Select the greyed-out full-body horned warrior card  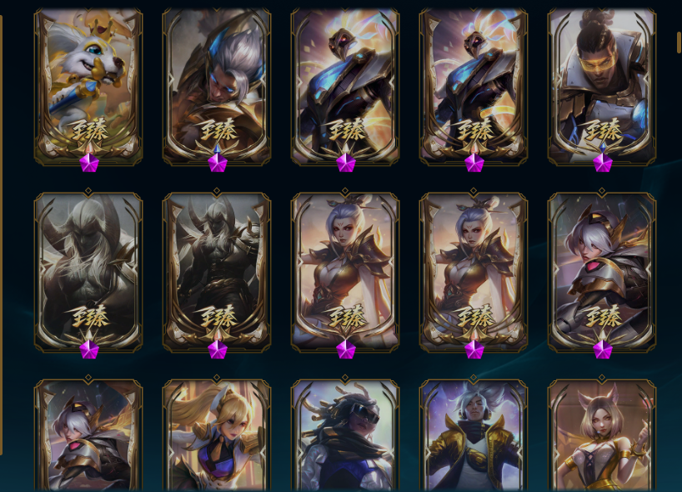click(x=217, y=273)
